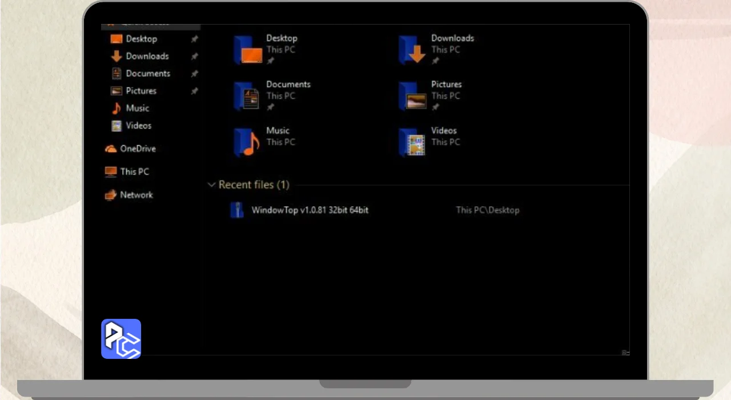This screenshot has width=731, height=400.
Task: Click the Pictures icon in the sidebar
Action: pyautogui.click(x=117, y=91)
